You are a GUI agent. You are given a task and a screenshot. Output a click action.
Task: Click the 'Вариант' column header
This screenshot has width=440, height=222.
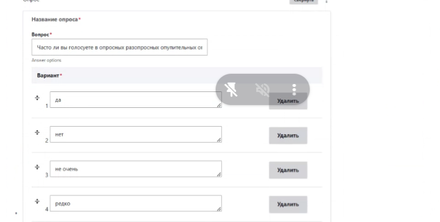pyautogui.click(x=48, y=76)
